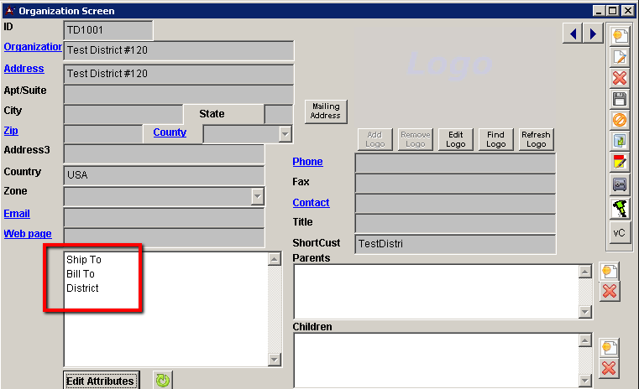Click the Edit Logo button
The height and width of the screenshot is (389, 639).
pyautogui.click(x=456, y=139)
